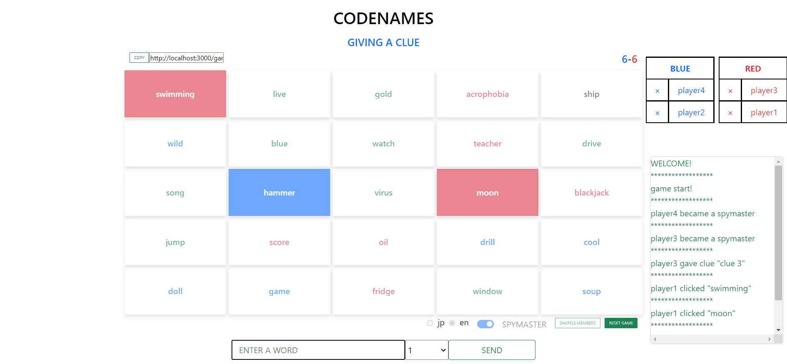Select the en language radio button
The height and width of the screenshot is (364, 787).
pos(452,323)
